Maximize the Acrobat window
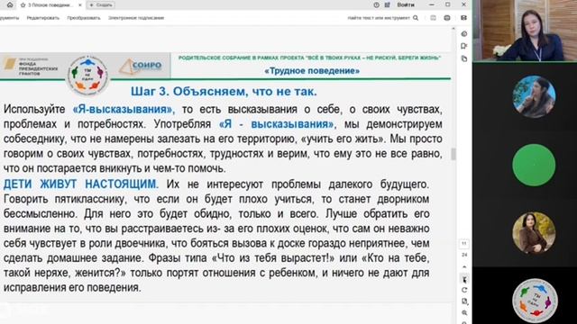Screen dimensions: 577x324 [x=447, y=4]
